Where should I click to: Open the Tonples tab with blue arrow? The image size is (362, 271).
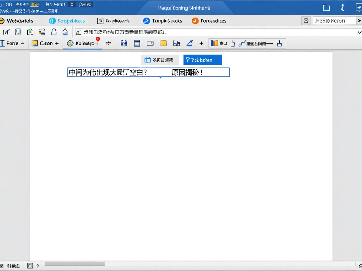pyautogui.click(x=162, y=21)
